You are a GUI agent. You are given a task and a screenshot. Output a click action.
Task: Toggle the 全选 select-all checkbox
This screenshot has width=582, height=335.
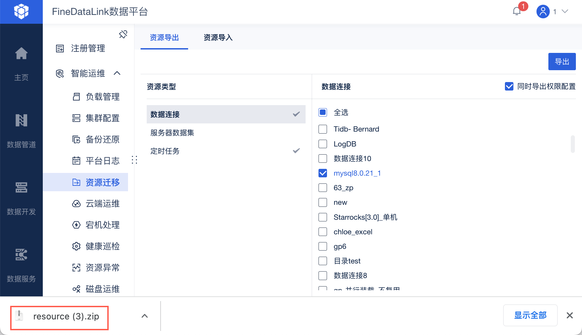click(x=323, y=112)
